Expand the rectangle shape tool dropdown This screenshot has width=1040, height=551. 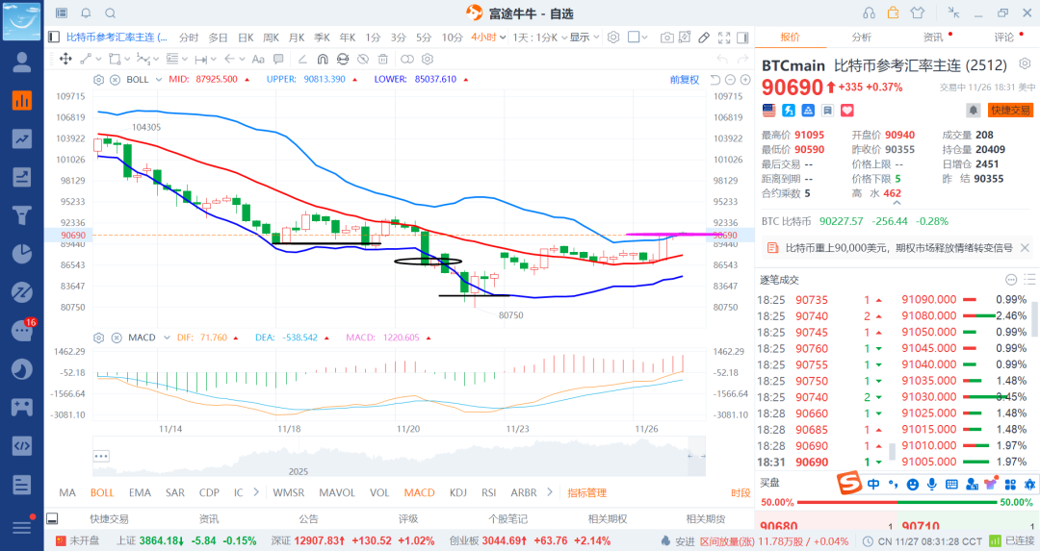pyautogui.click(x=126, y=59)
